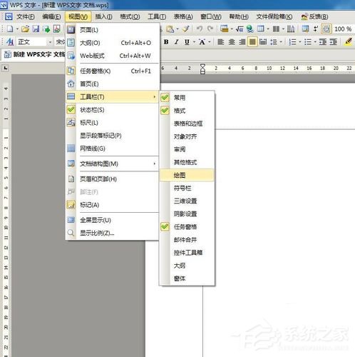Image resolution: width=355 pixels, height=357 pixels.
Task: Choose 全屏显示(U) from menu
Action: [x=112, y=220]
